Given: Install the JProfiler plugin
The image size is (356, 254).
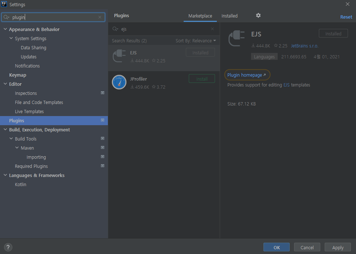Looking at the screenshot, I should (x=202, y=79).
